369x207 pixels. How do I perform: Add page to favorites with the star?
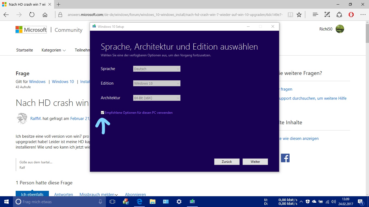click(299, 15)
